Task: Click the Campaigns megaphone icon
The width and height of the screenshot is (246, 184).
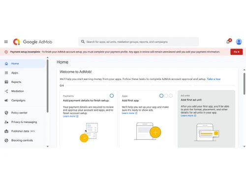Action: click(6, 100)
